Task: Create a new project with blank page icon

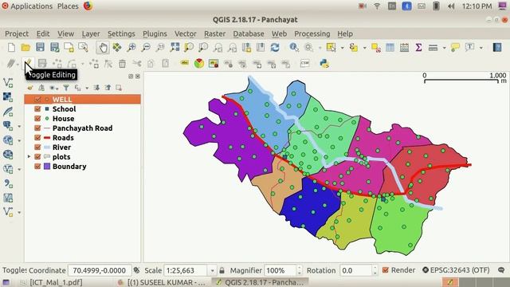Action: (11, 48)
